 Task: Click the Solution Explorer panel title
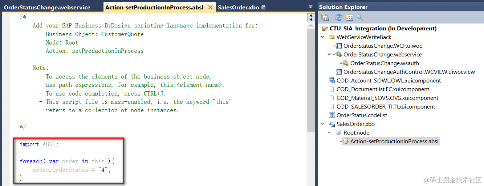[x=343, y=7]
